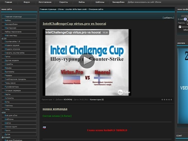Open Всё для Photoshop category
The height and width of the screenshot is (141, 188).
pyautogui.click(x=19, y=140)
